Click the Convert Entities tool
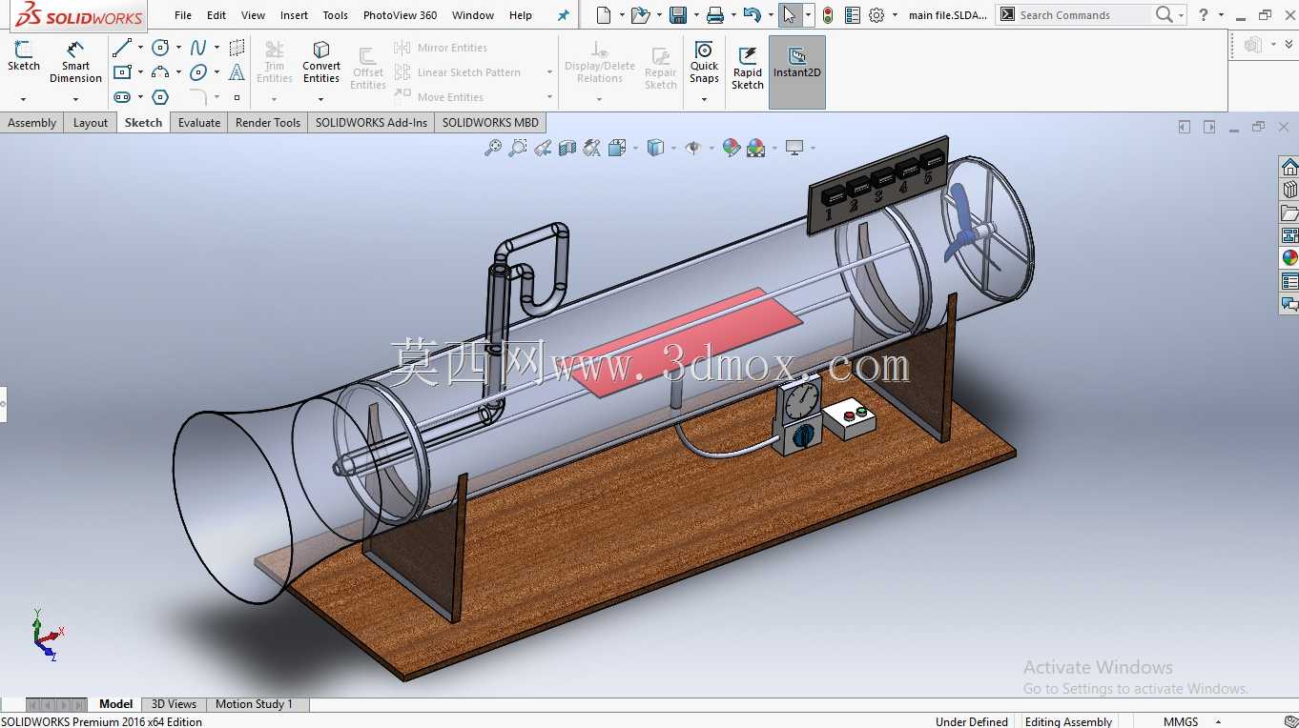This screenshot has height=728, width=1299. (321, 62)
